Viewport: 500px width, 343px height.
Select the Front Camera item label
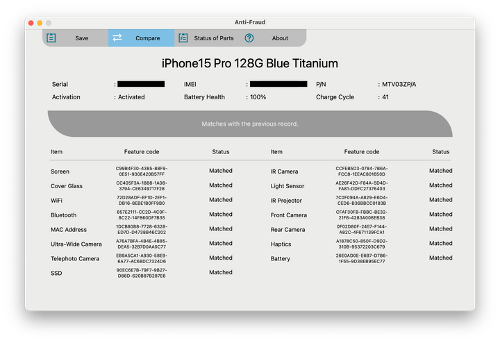pyautogui.click(x=289, y=215)
